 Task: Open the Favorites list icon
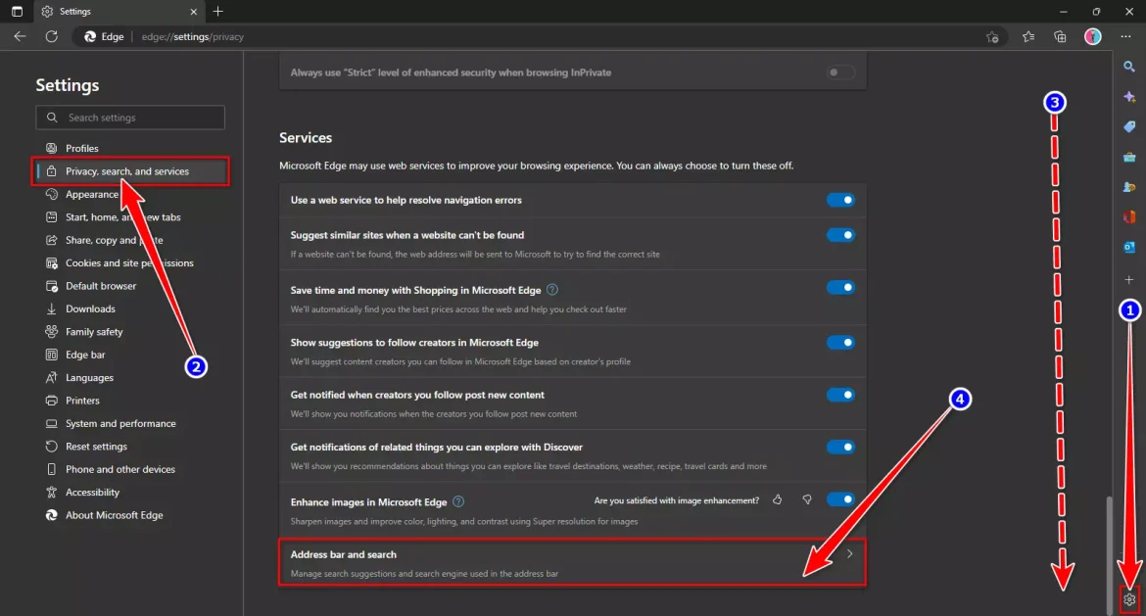pyautogui.click(x=1028, y=36)
